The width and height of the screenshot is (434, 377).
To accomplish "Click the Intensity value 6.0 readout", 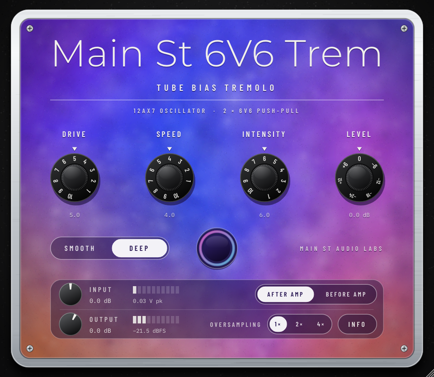I will coord(264,215).
